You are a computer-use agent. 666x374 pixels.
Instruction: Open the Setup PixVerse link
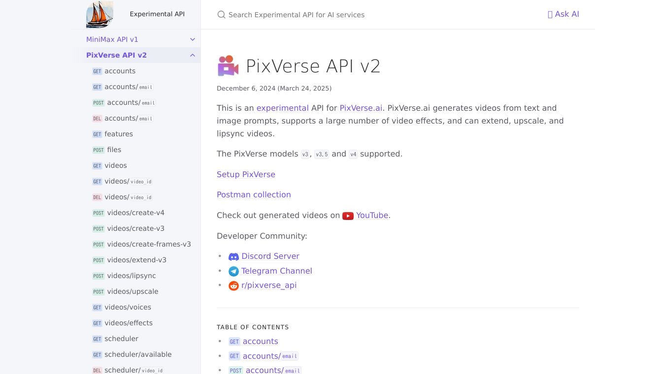pos(246,175)
